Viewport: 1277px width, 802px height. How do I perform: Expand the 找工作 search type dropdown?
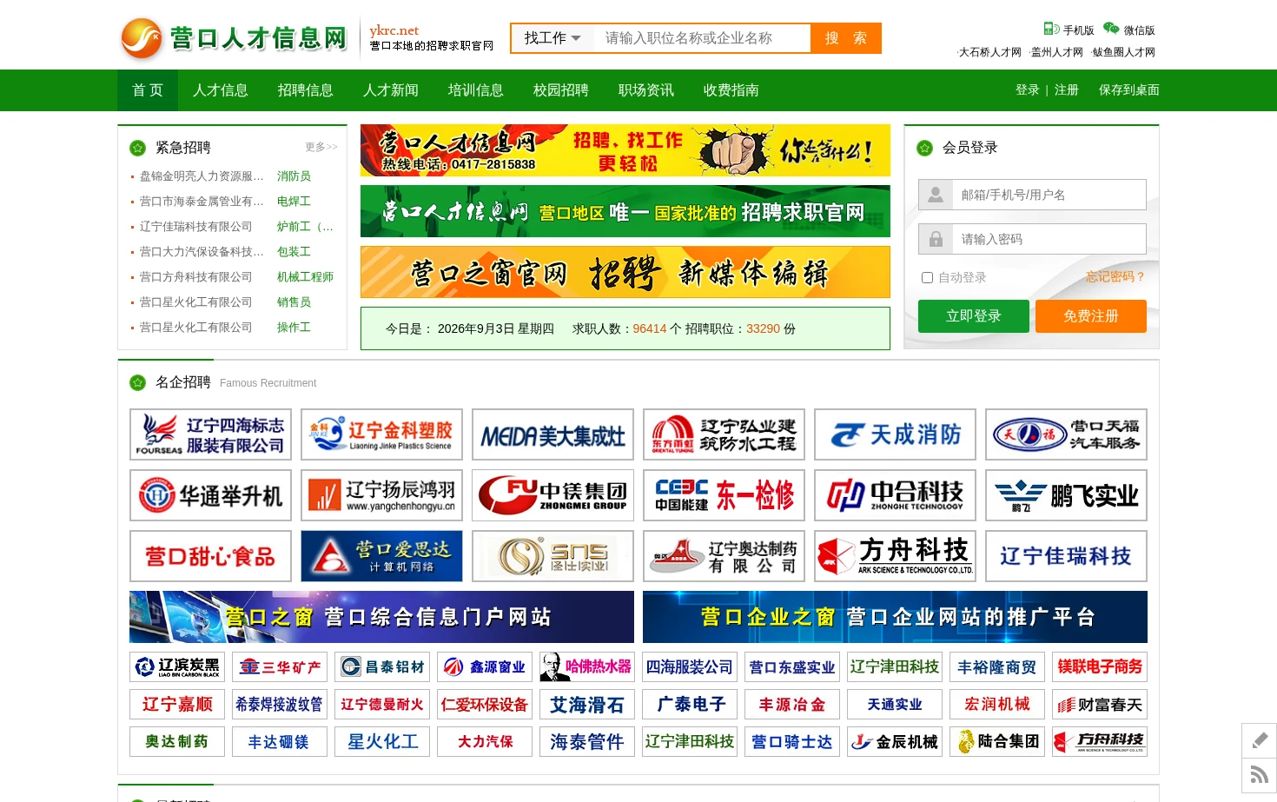(552, 38)
